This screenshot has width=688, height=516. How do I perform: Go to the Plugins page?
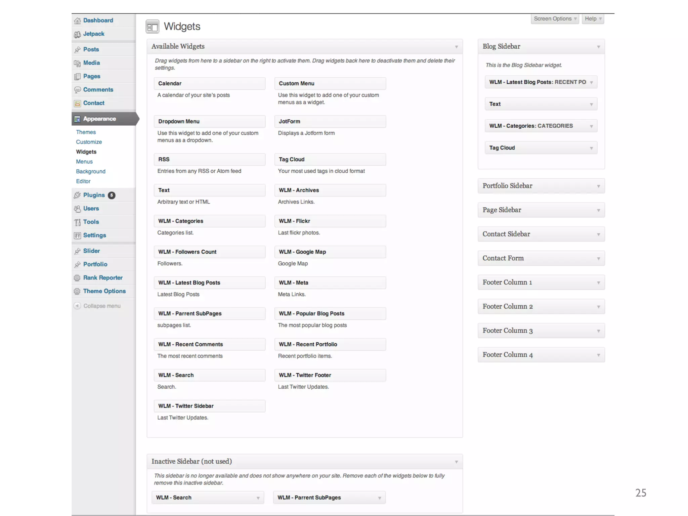(94, 195)
